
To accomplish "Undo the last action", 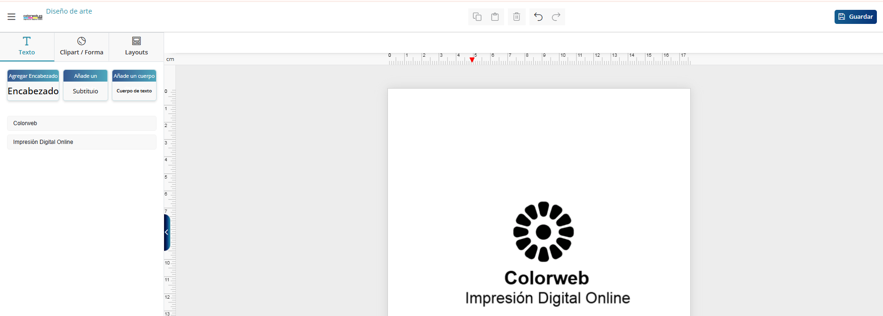I will pyautogui.click(x=538, y=17).
